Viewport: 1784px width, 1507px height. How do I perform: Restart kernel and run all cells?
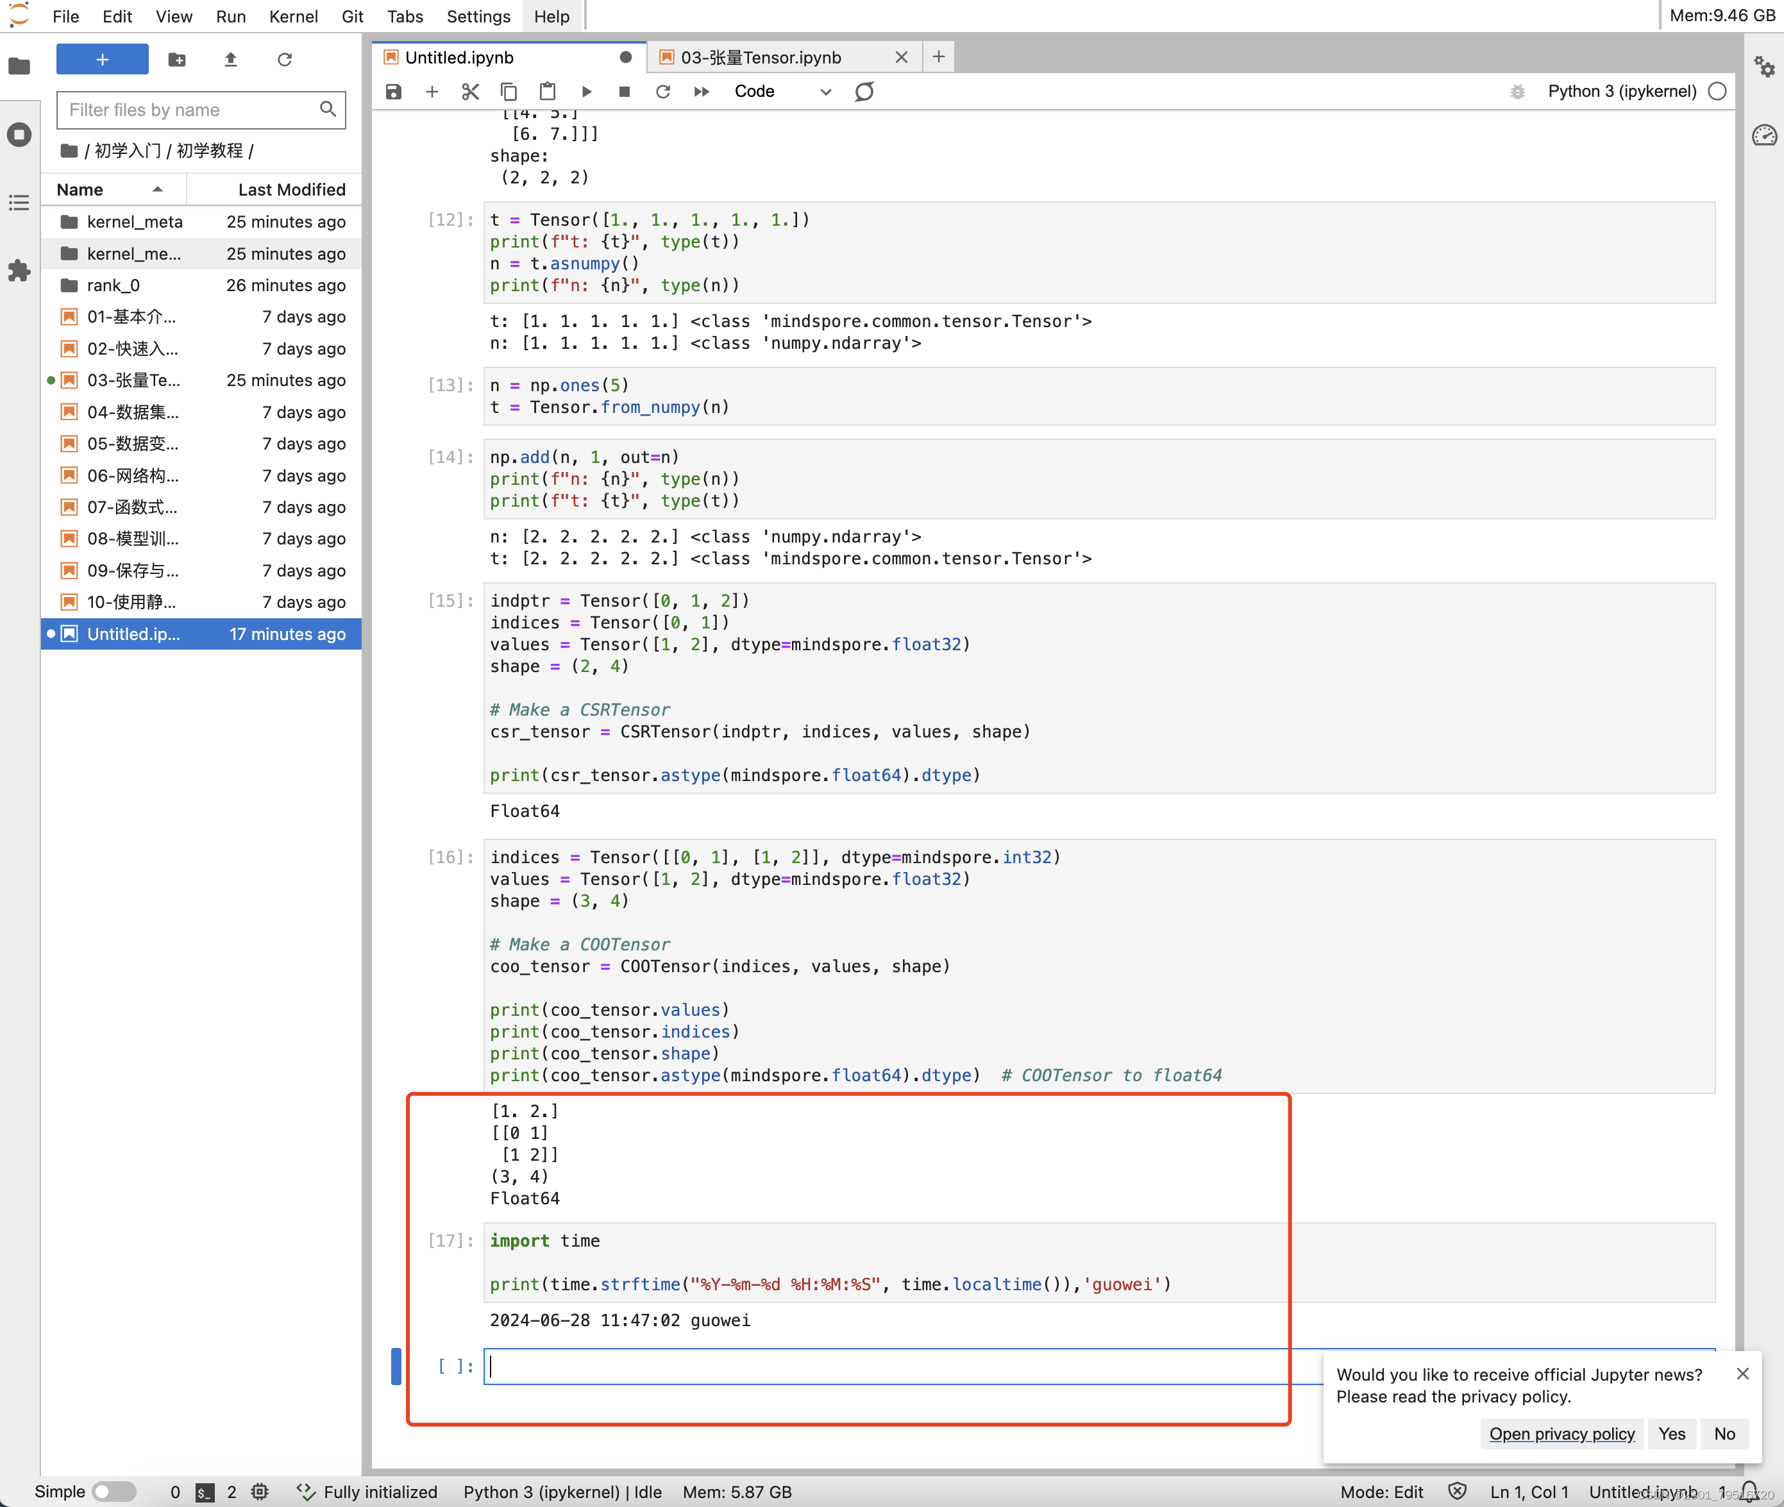coord(702,92)
